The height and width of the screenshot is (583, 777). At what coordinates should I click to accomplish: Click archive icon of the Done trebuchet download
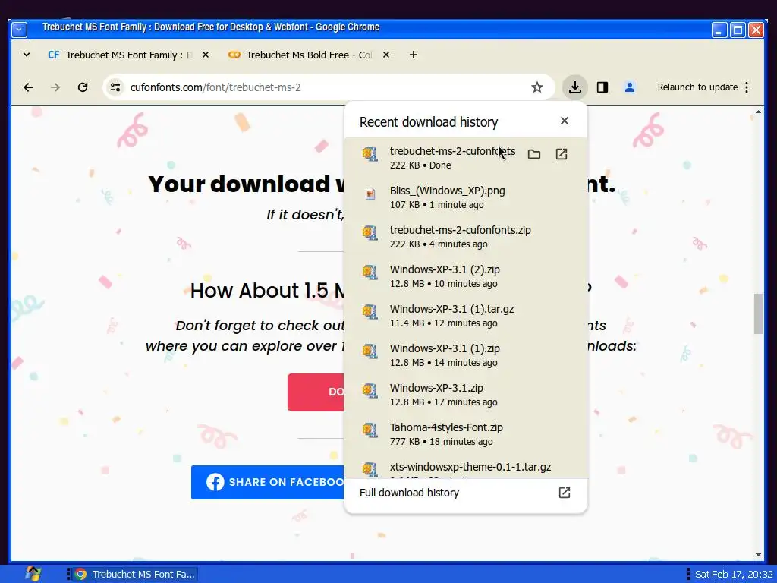[370, 154]
